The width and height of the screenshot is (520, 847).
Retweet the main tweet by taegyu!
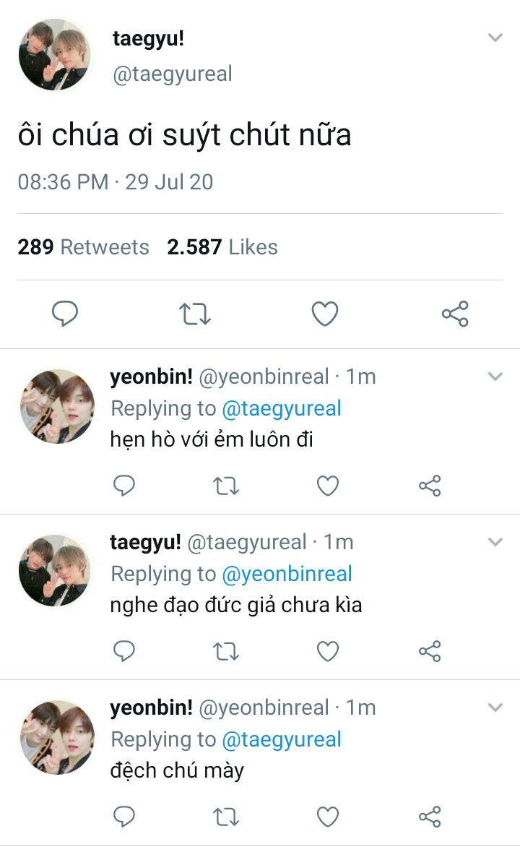click(x=195, y=314)
